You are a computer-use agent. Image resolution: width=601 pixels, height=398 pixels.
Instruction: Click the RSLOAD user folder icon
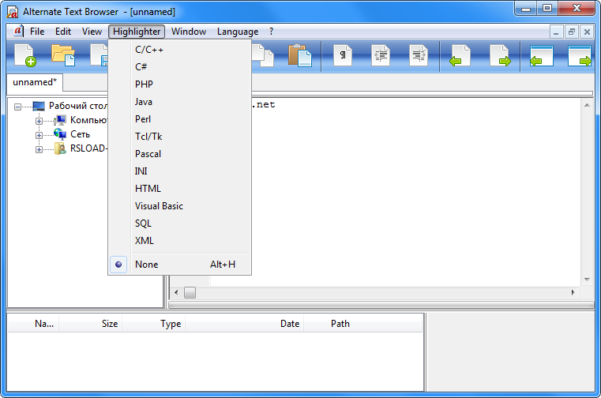click(60, 148)
